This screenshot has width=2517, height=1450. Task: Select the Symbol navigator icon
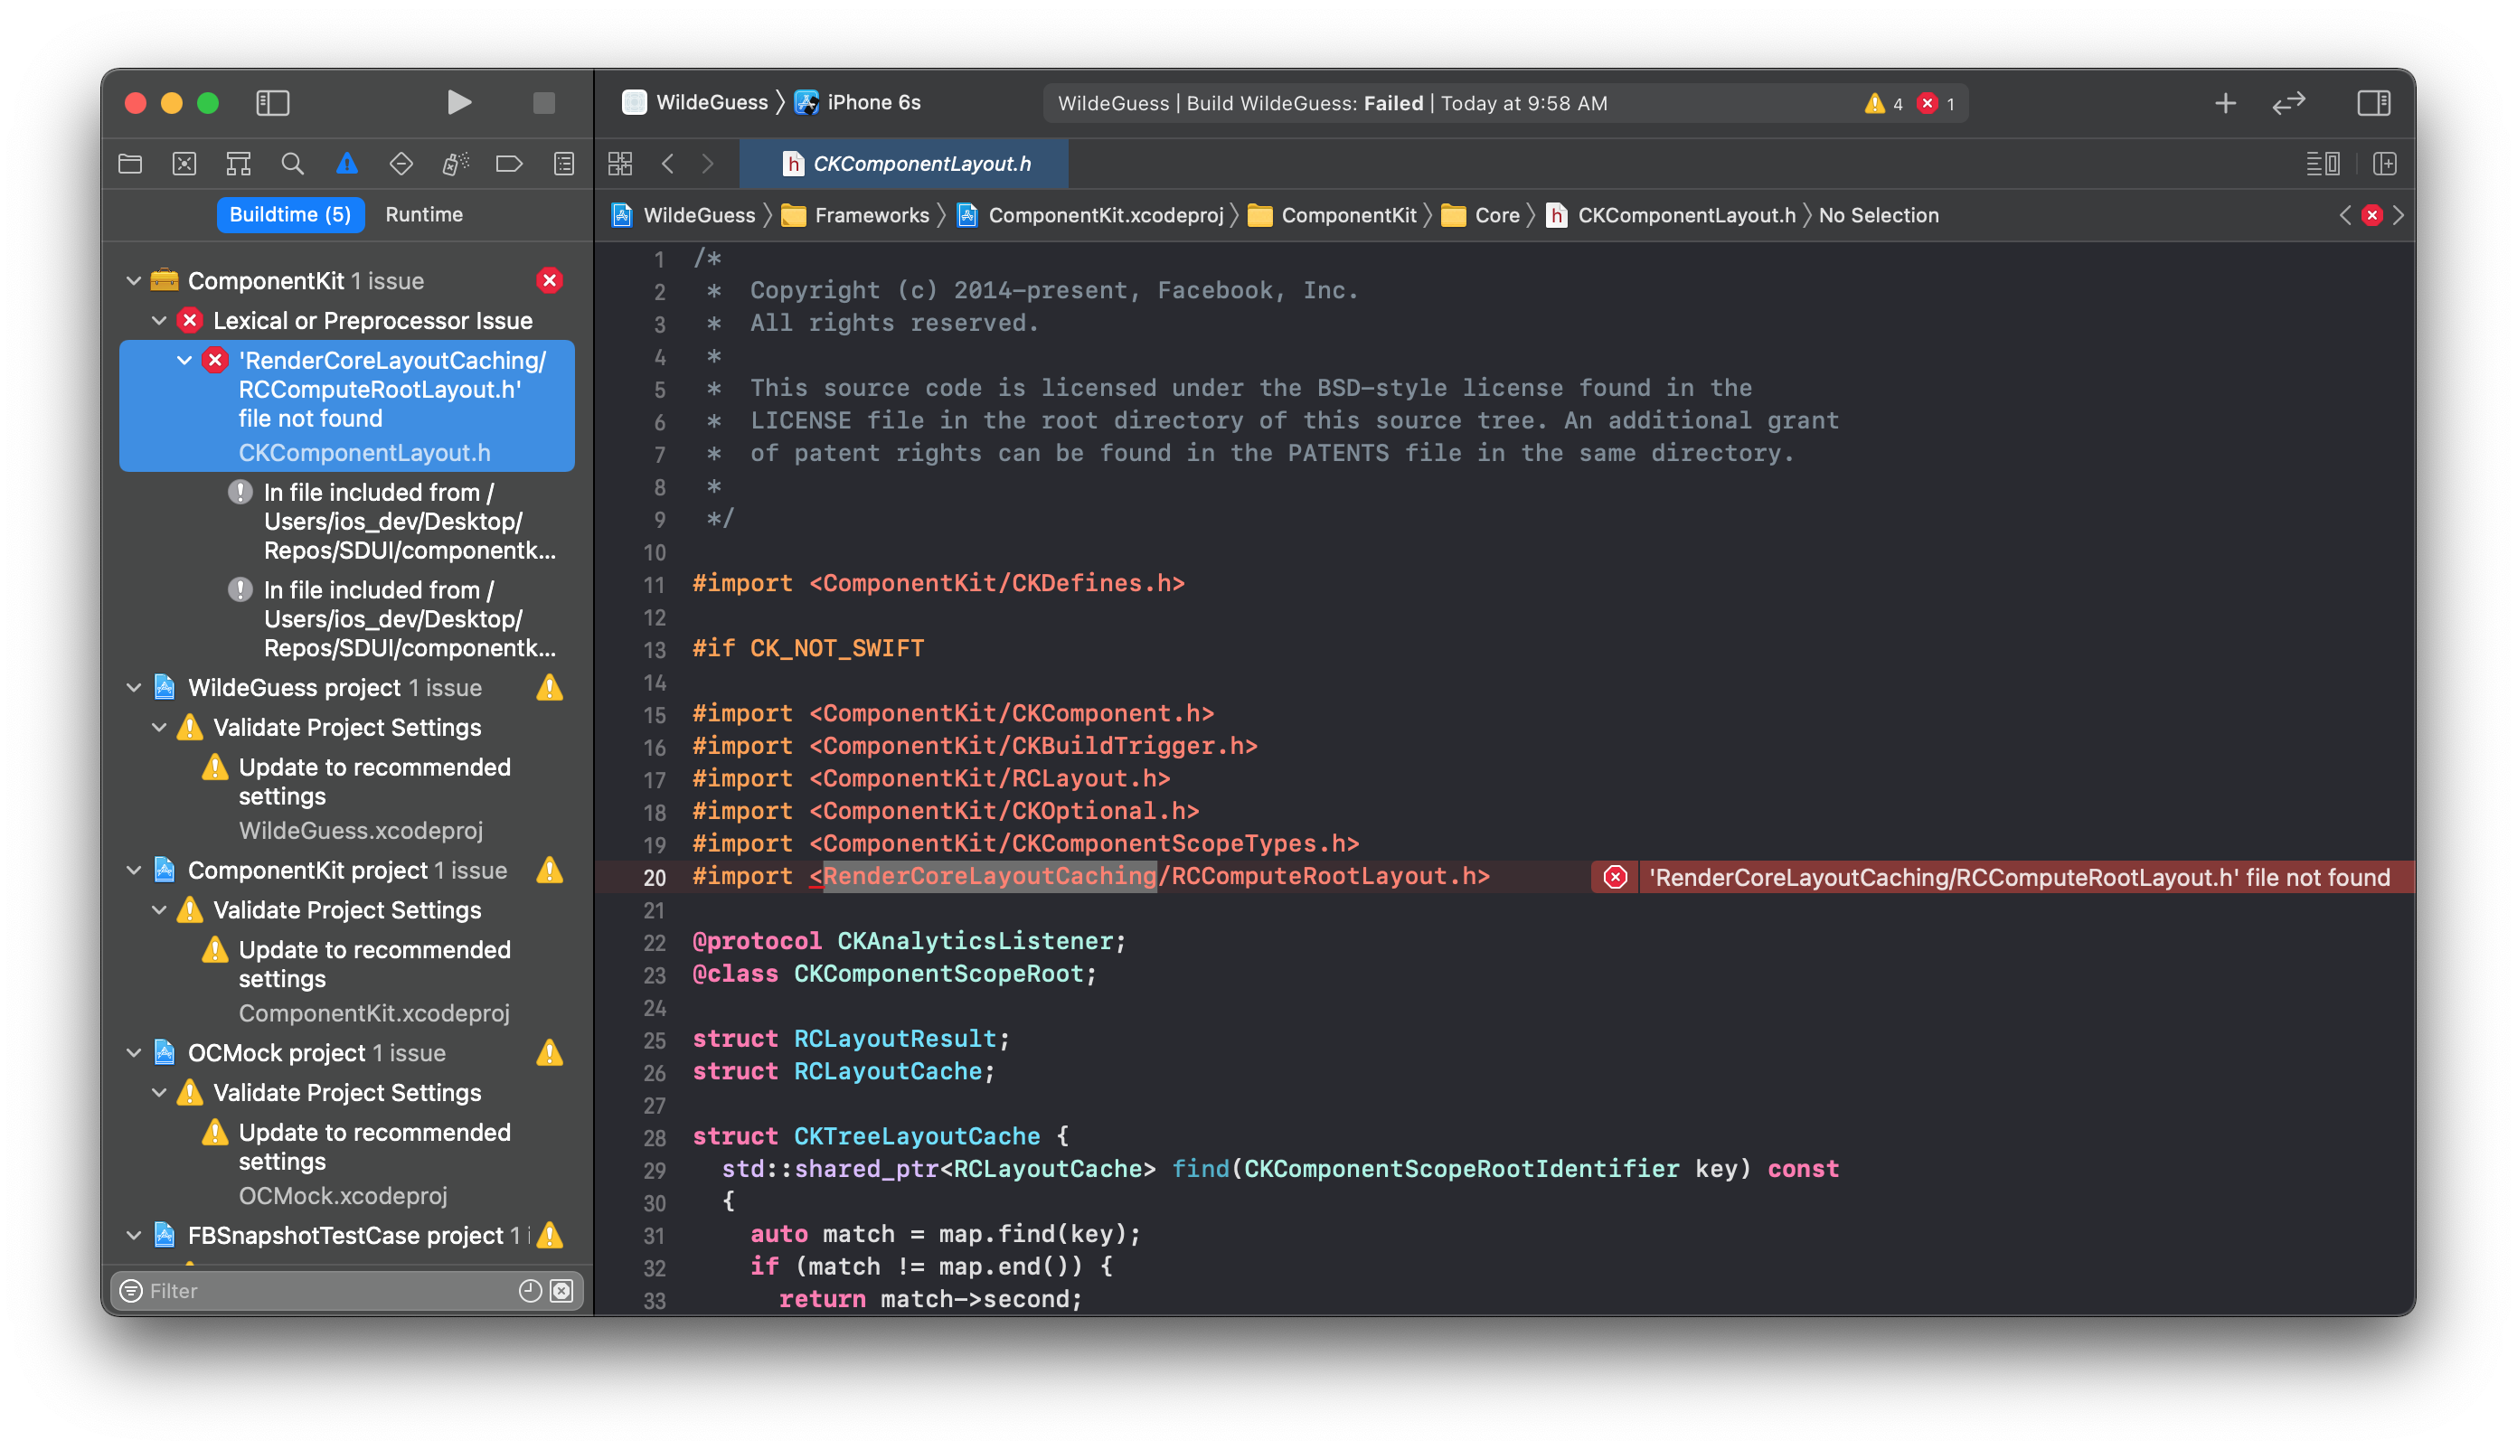pos(238,163)
